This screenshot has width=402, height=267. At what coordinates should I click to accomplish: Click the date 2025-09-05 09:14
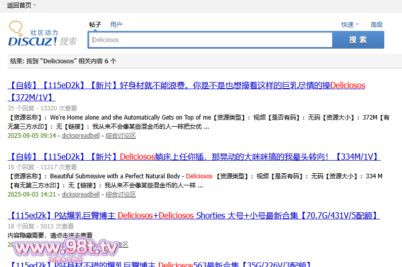[32, 136]
